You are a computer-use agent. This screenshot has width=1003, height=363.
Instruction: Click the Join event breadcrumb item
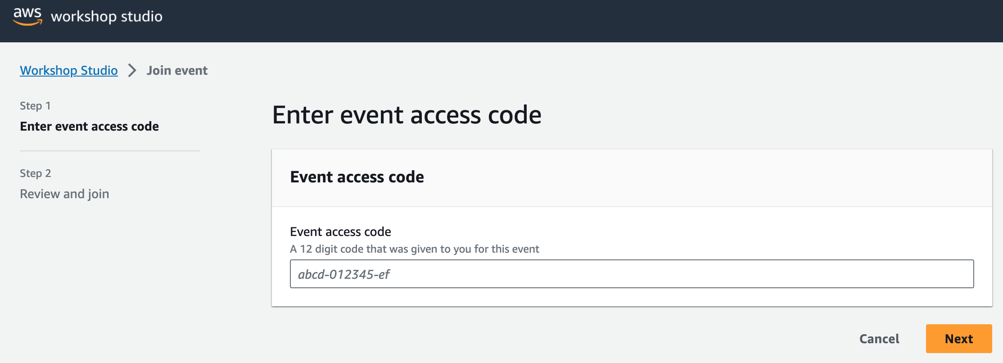tap(177, 71)
